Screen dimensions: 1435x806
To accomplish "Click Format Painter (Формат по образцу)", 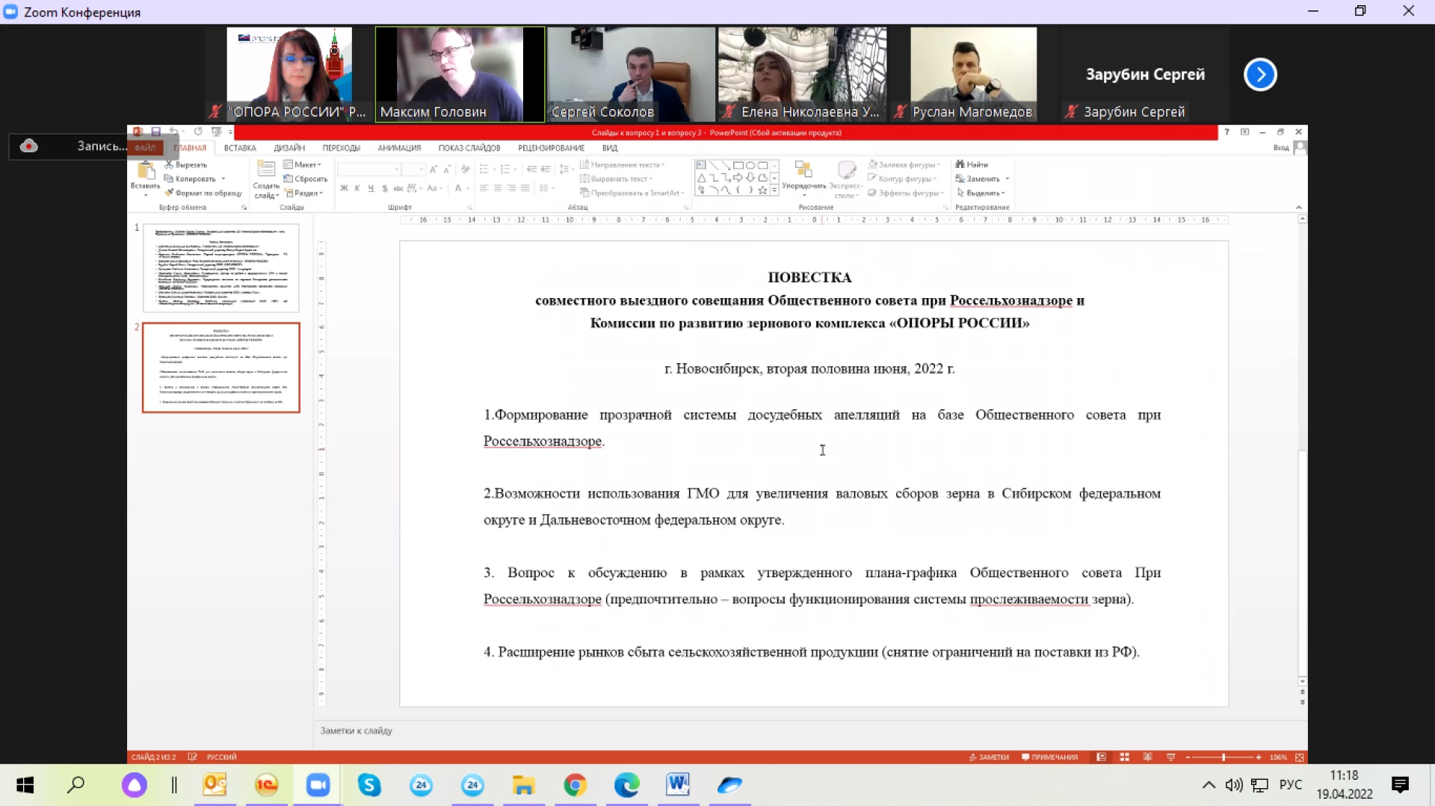I will click(204, 193).
